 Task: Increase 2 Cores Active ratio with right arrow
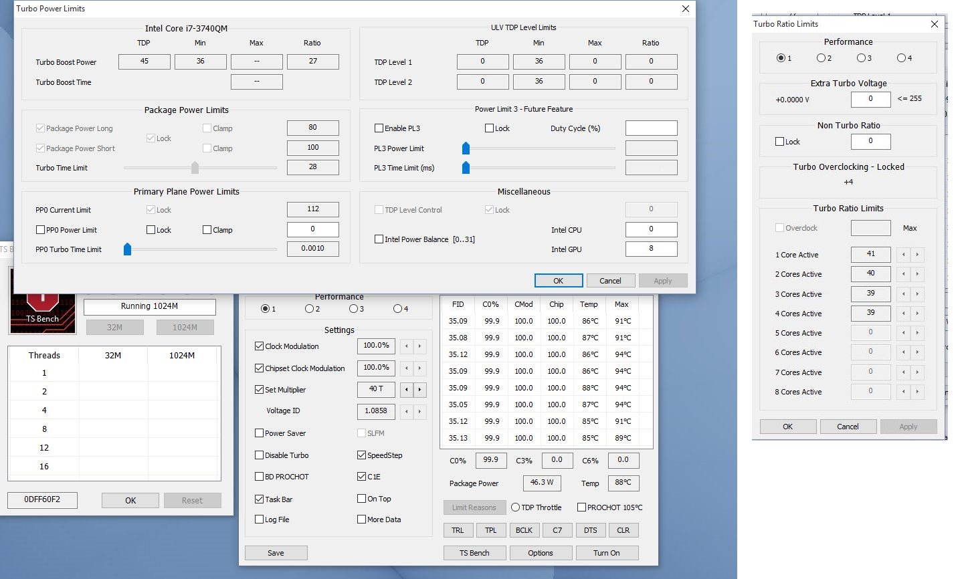[x=917, y=274]
